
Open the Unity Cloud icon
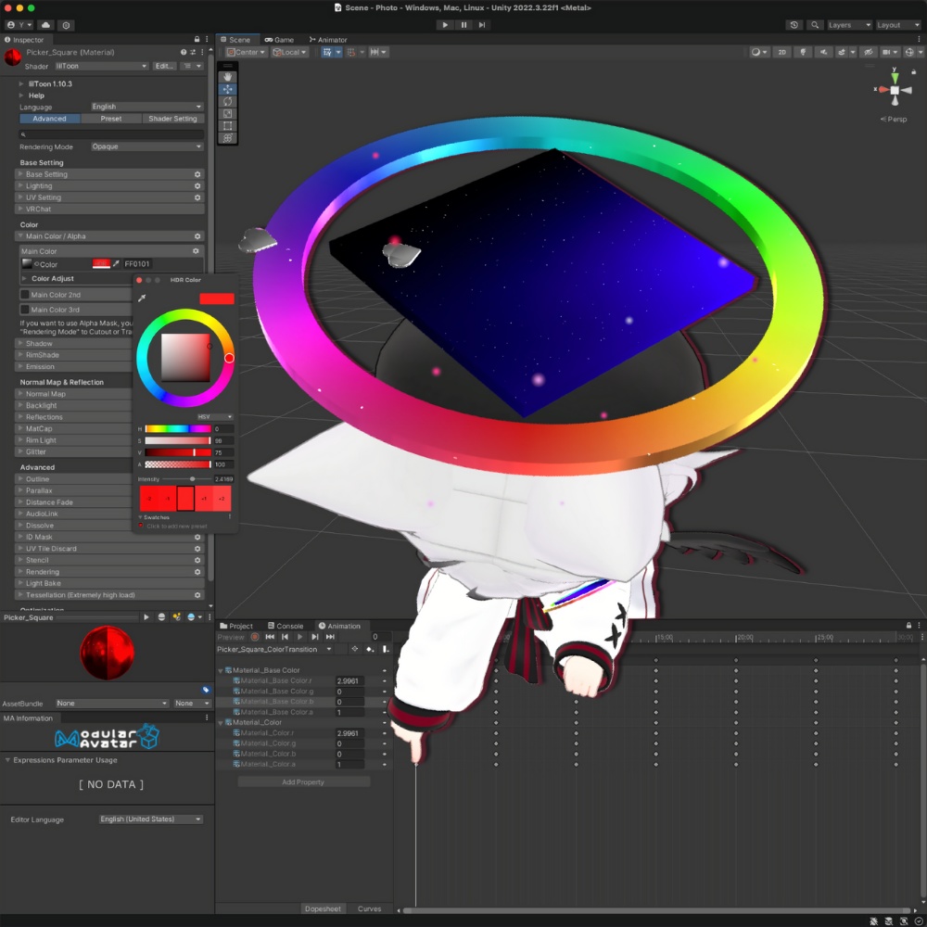coord(45,25)
